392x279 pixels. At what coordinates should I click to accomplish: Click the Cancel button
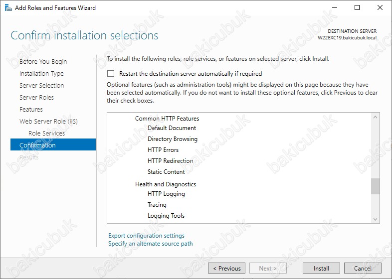tap(363, 268)
